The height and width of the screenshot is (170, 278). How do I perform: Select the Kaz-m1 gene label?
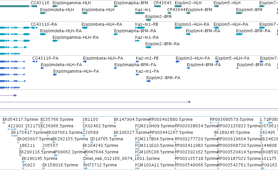[143, 10]
